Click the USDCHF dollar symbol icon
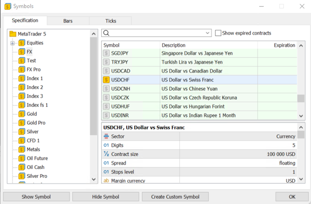311x204 pixels. [106, 80]
